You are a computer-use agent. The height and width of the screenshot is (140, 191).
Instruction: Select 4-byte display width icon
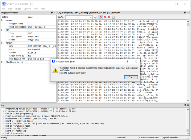pos(109,17)
